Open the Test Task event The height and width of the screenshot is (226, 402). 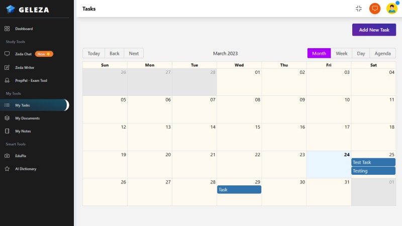click(373, 162)
